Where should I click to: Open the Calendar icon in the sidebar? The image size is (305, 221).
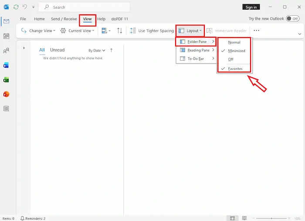[x=6, y=36]
